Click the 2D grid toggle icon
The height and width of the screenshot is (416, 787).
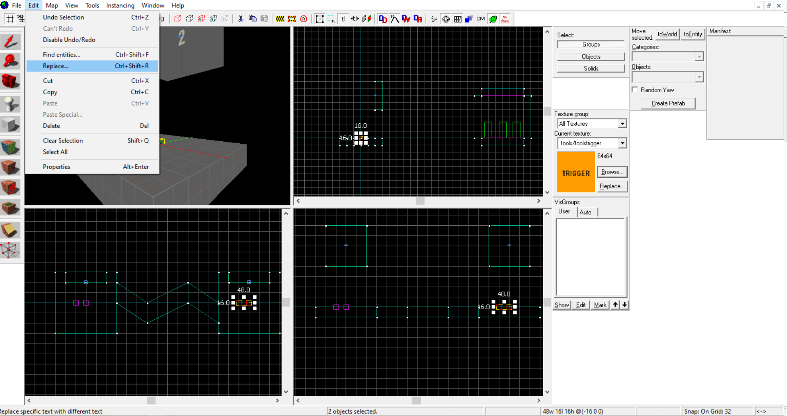click(10, 19)
